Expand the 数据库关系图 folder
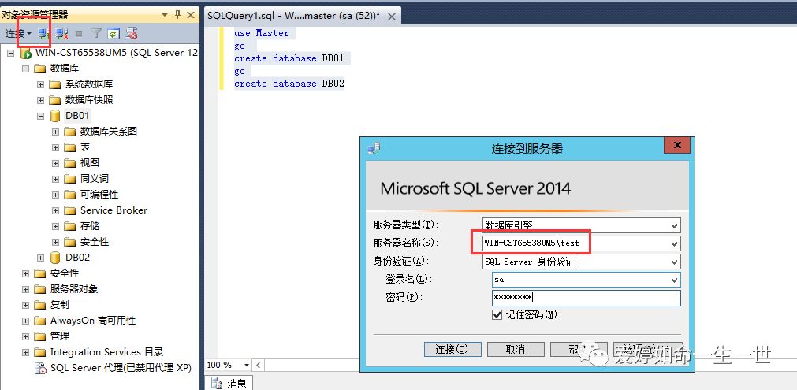The image size is (797, 390). [55, 132]
